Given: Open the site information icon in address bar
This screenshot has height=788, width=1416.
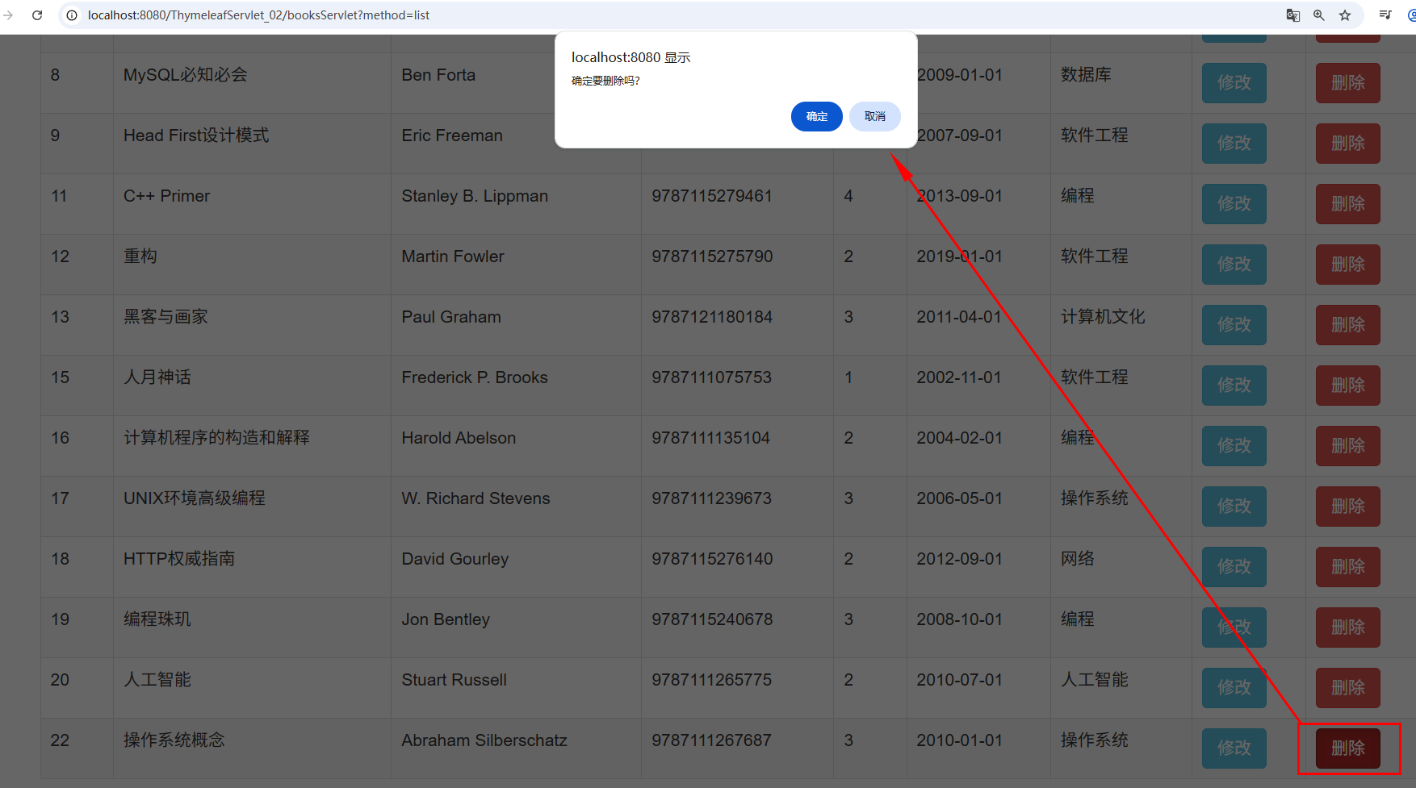Looking at the screenshot, I should 72,15.
